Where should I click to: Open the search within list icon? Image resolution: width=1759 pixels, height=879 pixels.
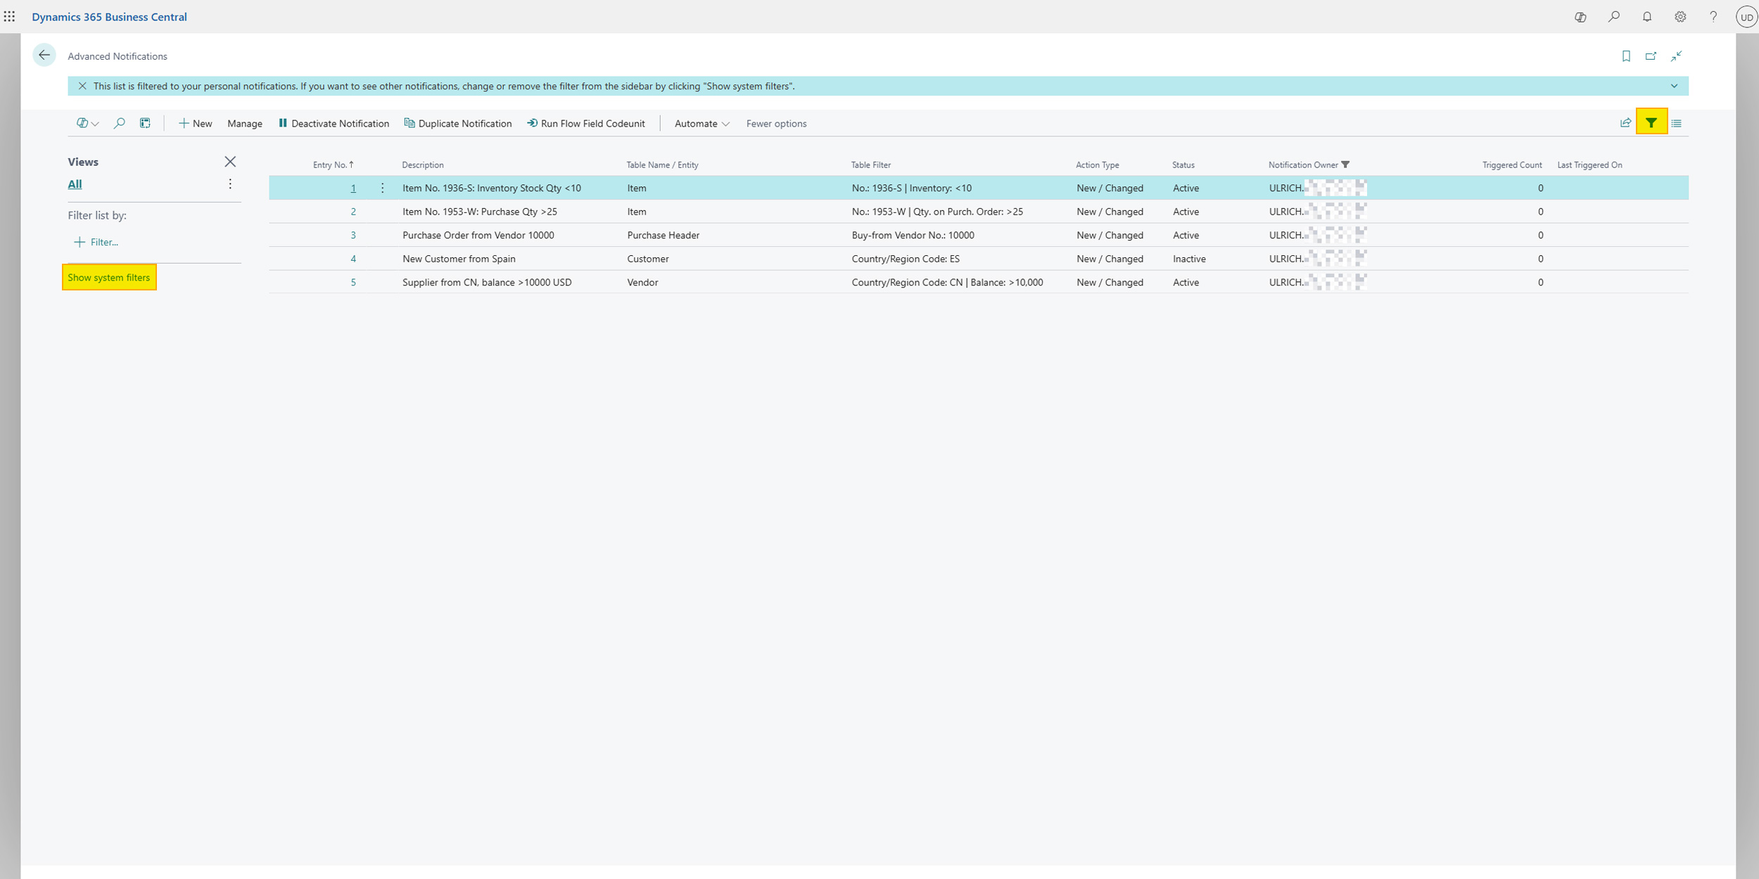pos(119,123)
